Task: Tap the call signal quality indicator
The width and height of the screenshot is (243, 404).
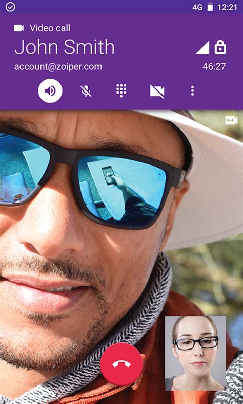Action: pyautogui.click(x=202, y=48)
